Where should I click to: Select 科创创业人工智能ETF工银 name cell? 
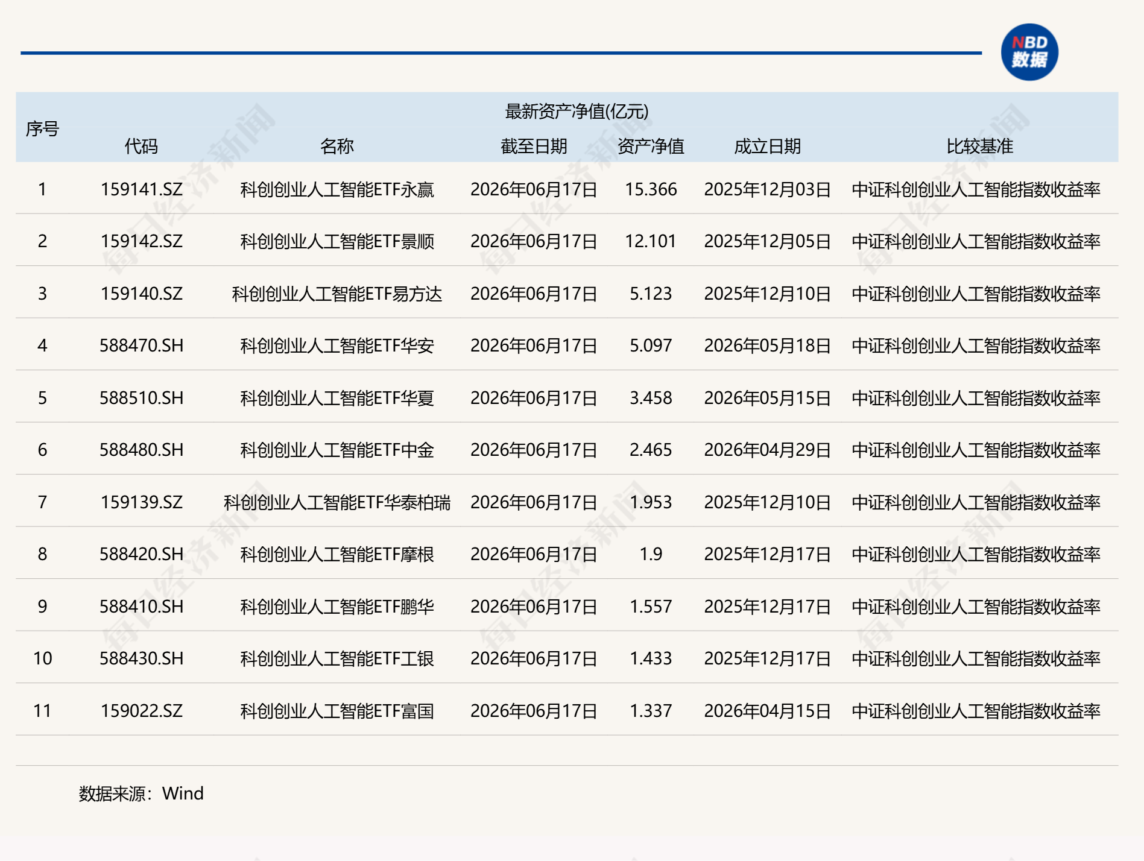click(x=337, y=658)
